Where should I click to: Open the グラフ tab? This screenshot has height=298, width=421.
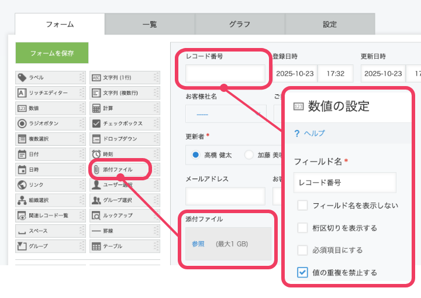pyautogui.click(x=240, y=24)
